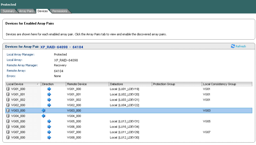256x145 pixels.
Task: Select the Local: [LU13_LDEV31] datastore cell
Action: coord(125,121)
